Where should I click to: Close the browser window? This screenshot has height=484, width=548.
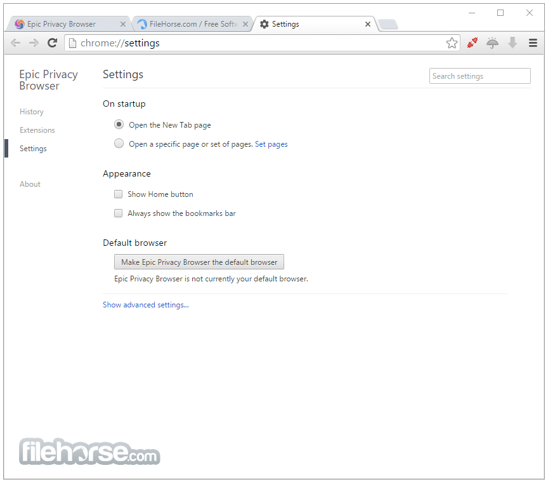tap(530, 13)
